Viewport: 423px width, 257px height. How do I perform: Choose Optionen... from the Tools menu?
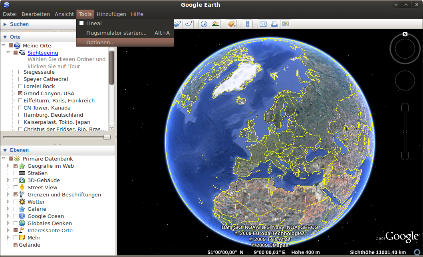[125, 42]
